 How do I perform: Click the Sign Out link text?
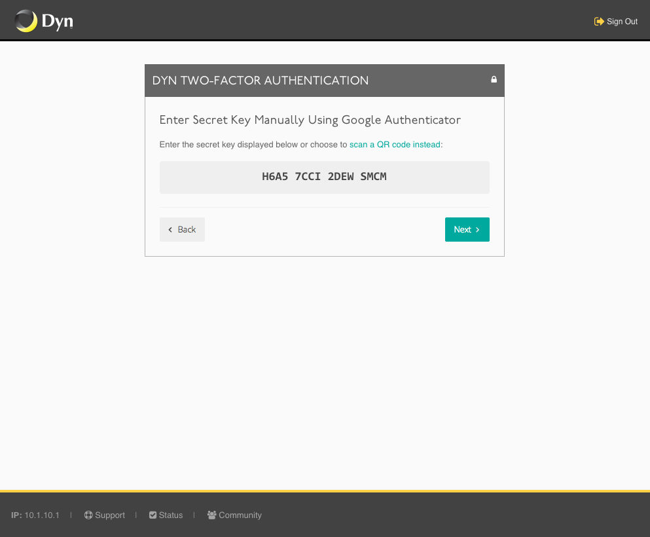point(622,21)
